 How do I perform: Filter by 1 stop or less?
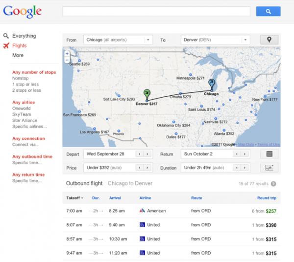25,84
